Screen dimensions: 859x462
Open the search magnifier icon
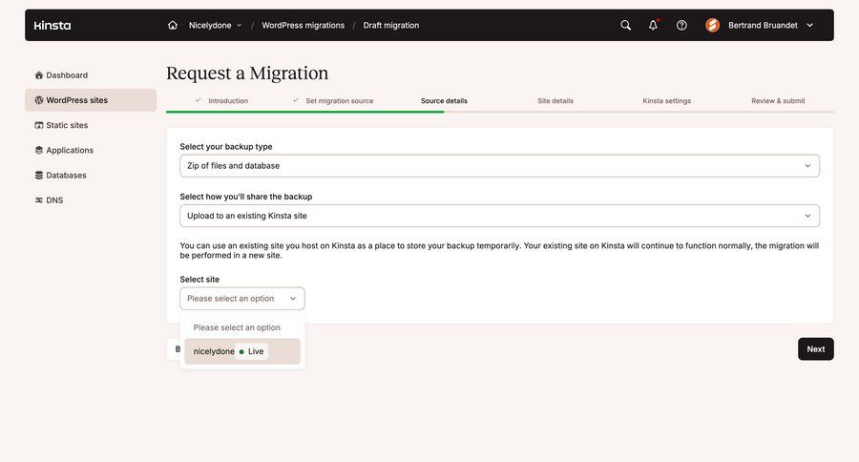[x=626, y=26]
